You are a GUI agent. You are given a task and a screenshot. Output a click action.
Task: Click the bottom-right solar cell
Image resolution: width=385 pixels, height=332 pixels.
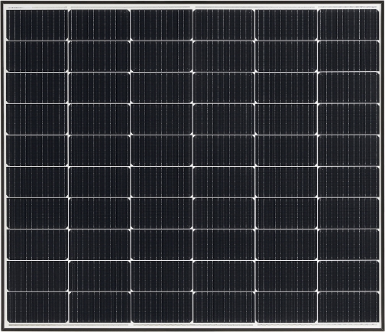tap(348, 308)
